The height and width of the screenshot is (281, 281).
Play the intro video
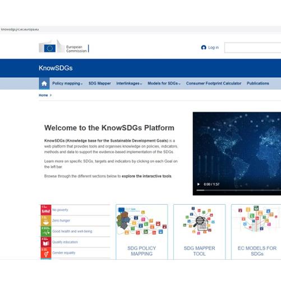tap(199, 184)
